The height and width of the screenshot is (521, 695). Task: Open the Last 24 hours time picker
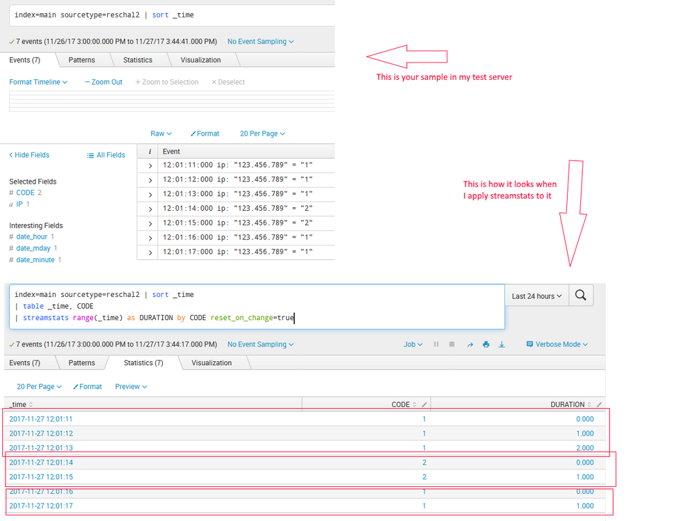click(x=536, y=296)
